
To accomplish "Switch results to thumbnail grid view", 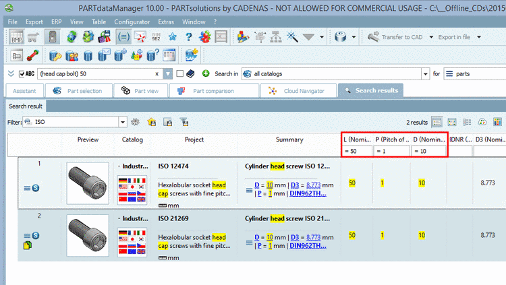I will pyautogui.click(x=452, y=122).
